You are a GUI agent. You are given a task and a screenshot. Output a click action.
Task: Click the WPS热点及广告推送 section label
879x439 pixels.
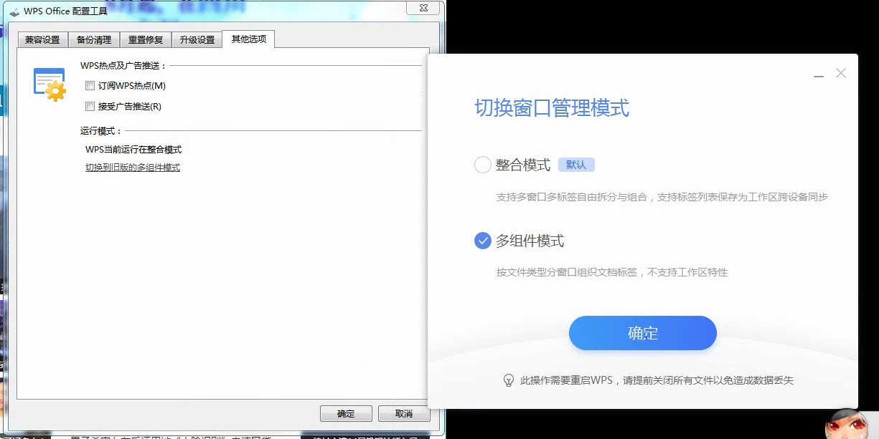pyautogui.click(x=123, y=66)
